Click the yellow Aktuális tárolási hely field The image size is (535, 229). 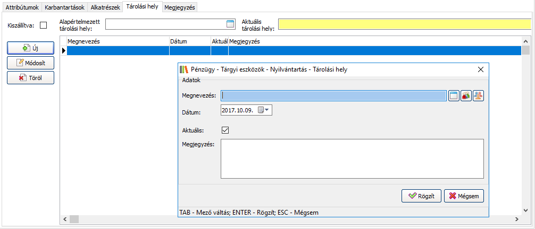tap(404, 24)
